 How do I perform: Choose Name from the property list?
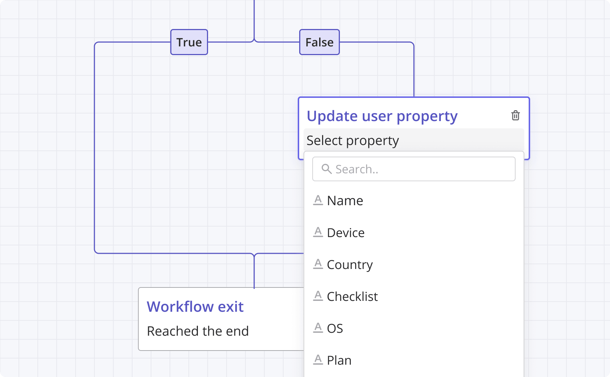345,201
